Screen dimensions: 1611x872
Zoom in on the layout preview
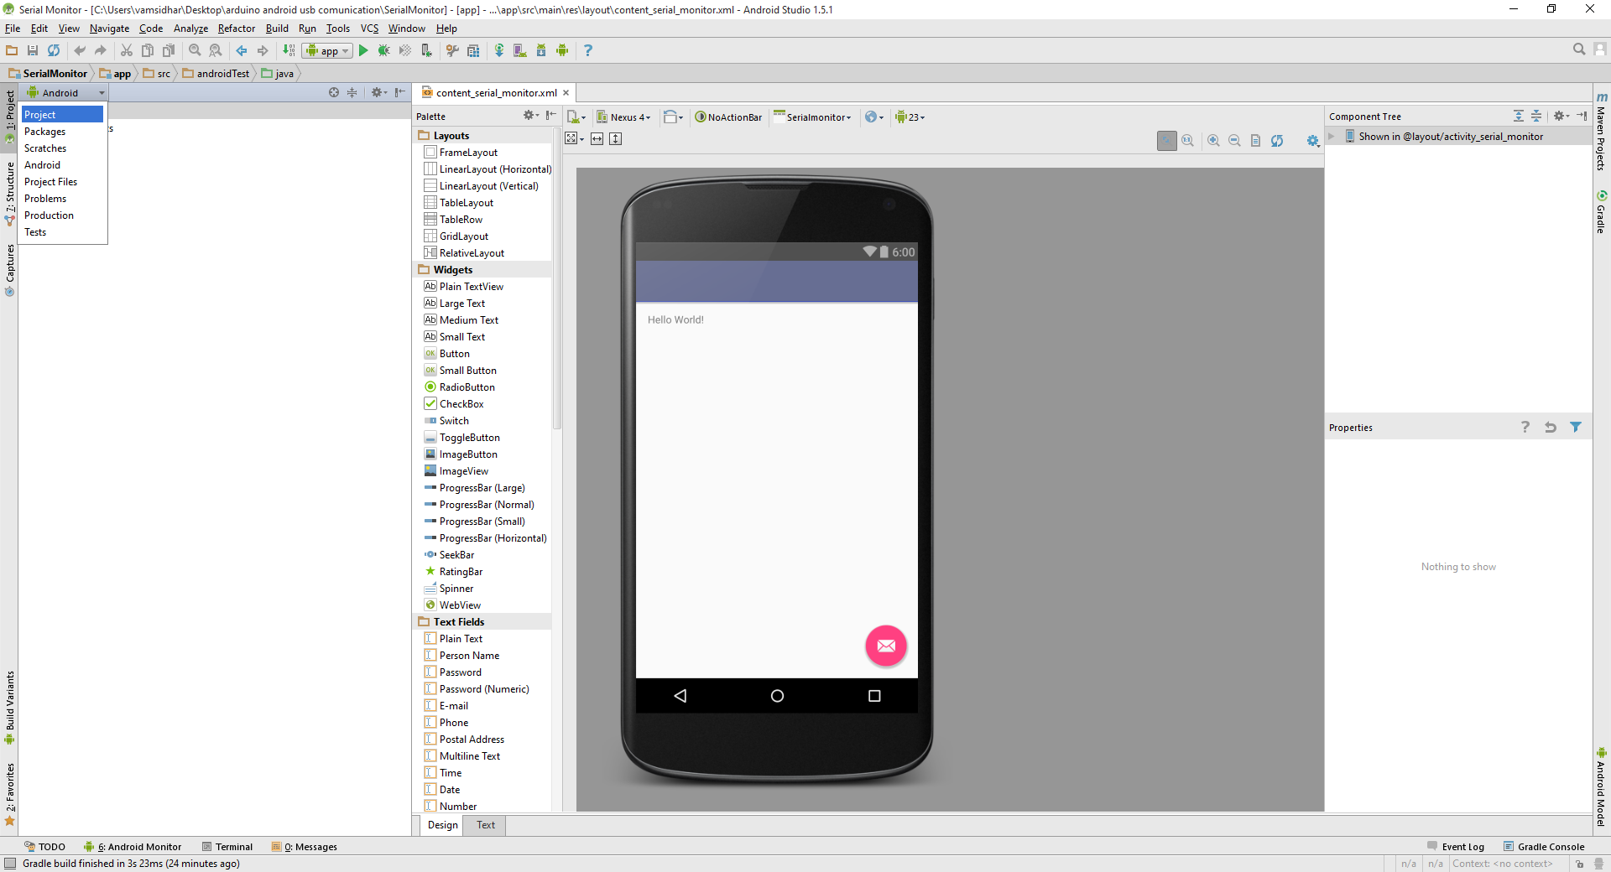1213,141
